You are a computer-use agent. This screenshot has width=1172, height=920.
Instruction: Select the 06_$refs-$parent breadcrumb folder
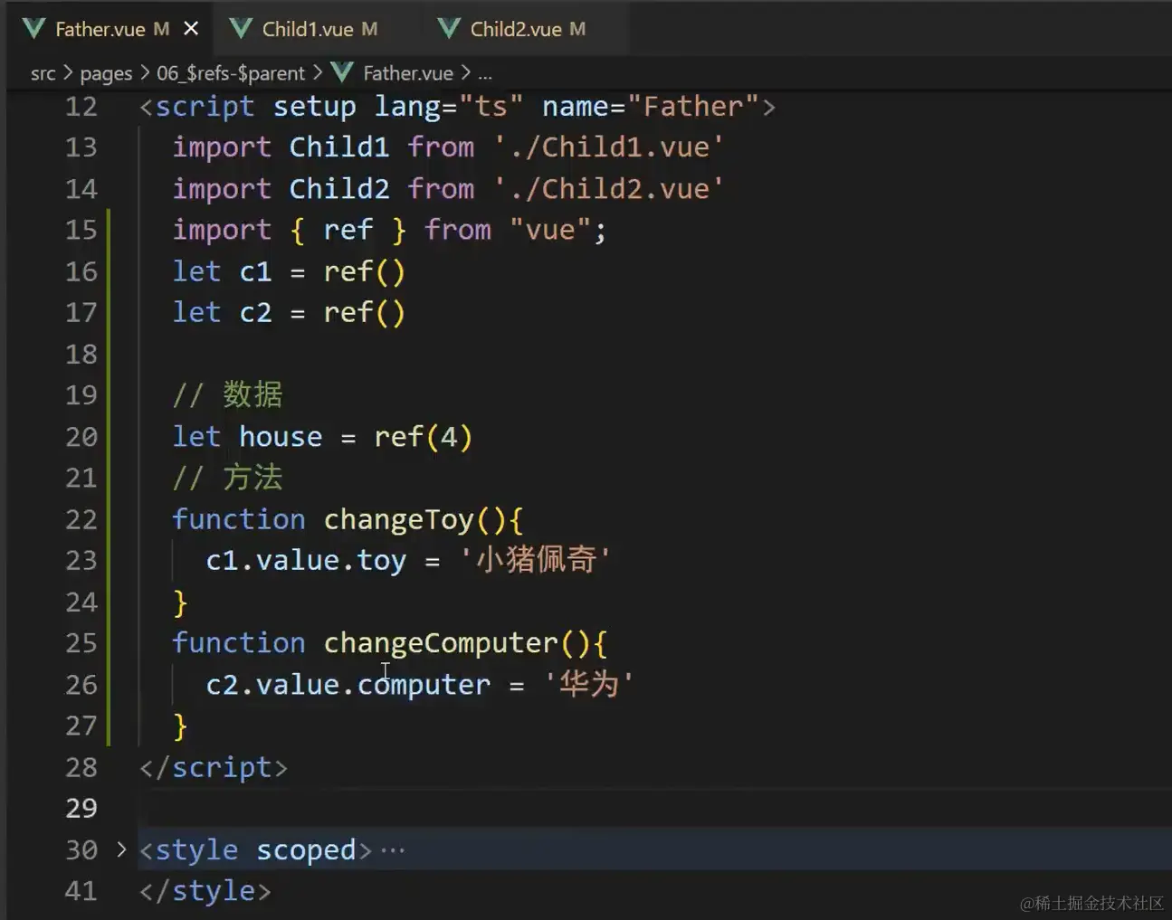coord(231,73)
